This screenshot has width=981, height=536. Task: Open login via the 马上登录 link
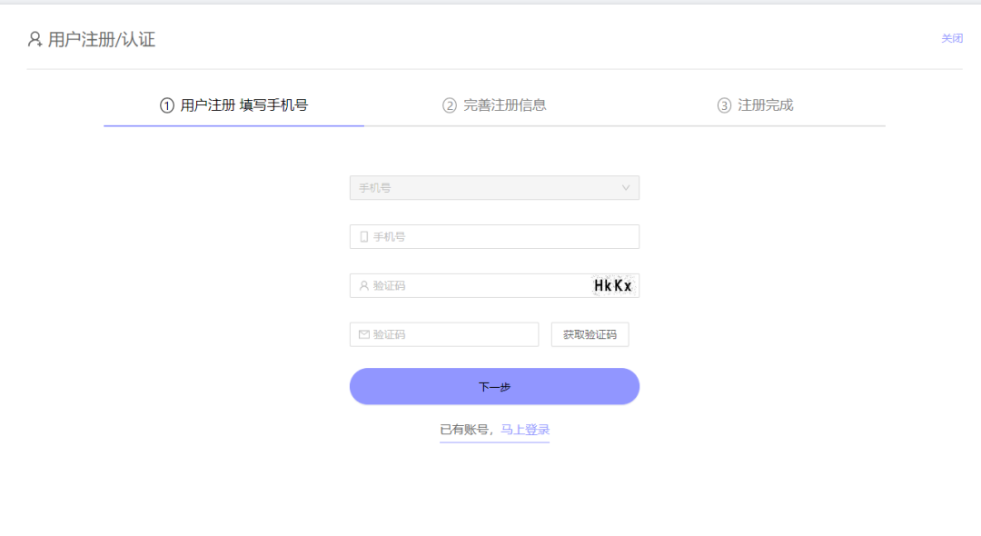click(524, 430)
